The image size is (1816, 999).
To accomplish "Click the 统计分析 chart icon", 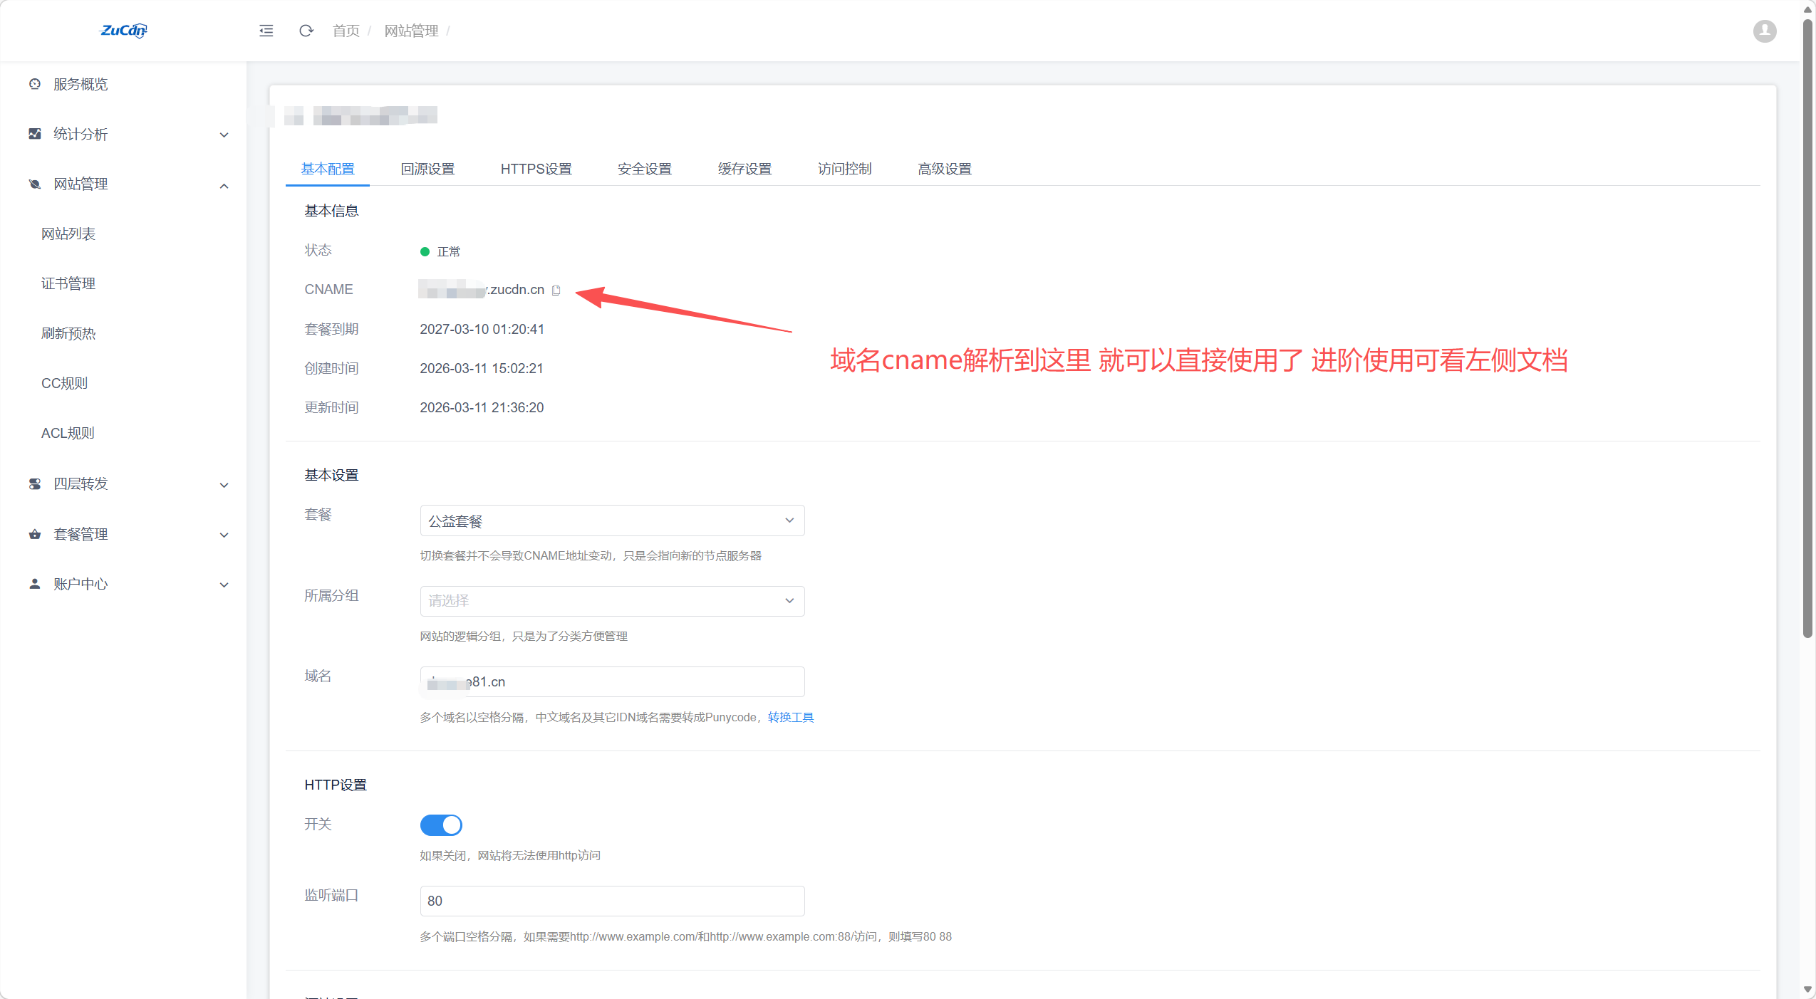I will click(x=34, y=133).
